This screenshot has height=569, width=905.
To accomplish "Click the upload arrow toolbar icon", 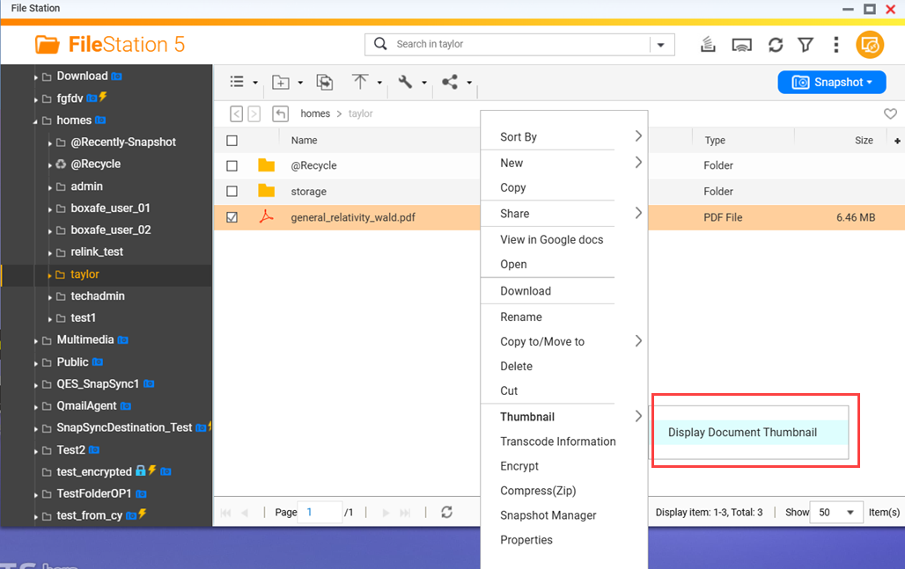I will 360,82.
